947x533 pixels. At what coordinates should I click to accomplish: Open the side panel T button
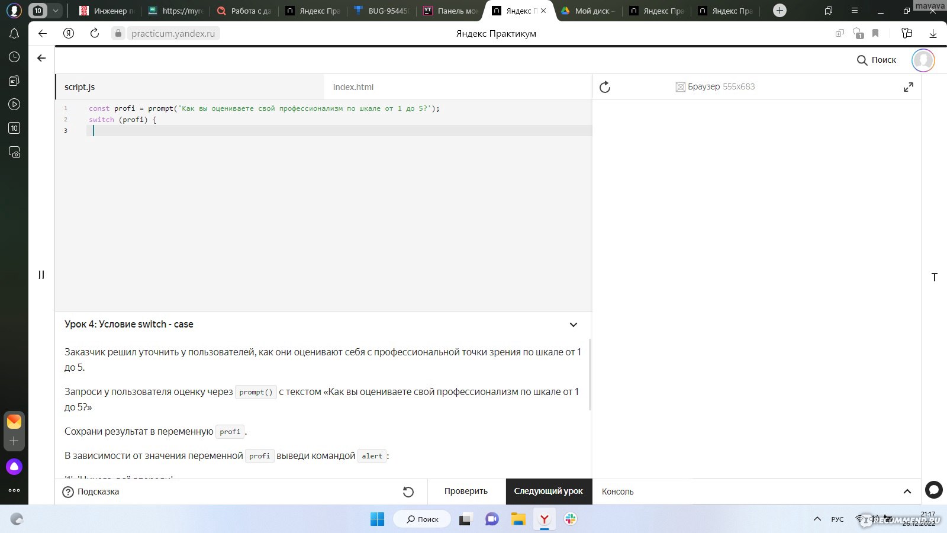coord(935,277)
